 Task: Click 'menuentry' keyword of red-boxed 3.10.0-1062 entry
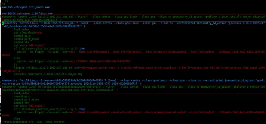[9, 17]
